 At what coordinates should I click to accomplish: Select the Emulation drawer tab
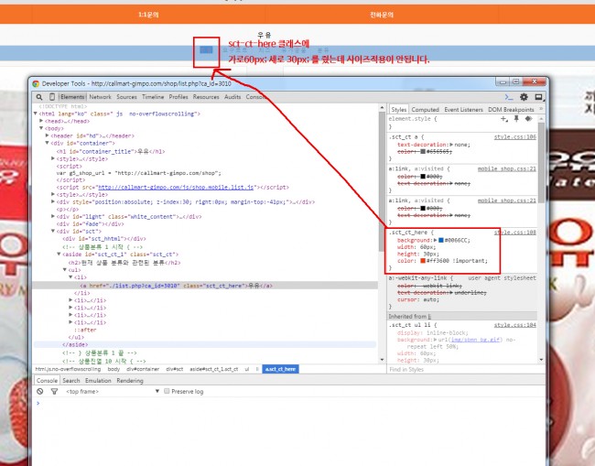tap(98, 380)
